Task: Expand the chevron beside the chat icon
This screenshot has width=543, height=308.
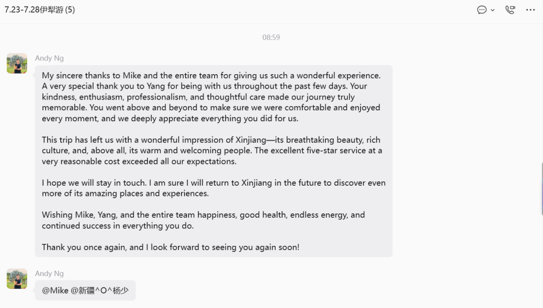Action: (x=492, y=10)
